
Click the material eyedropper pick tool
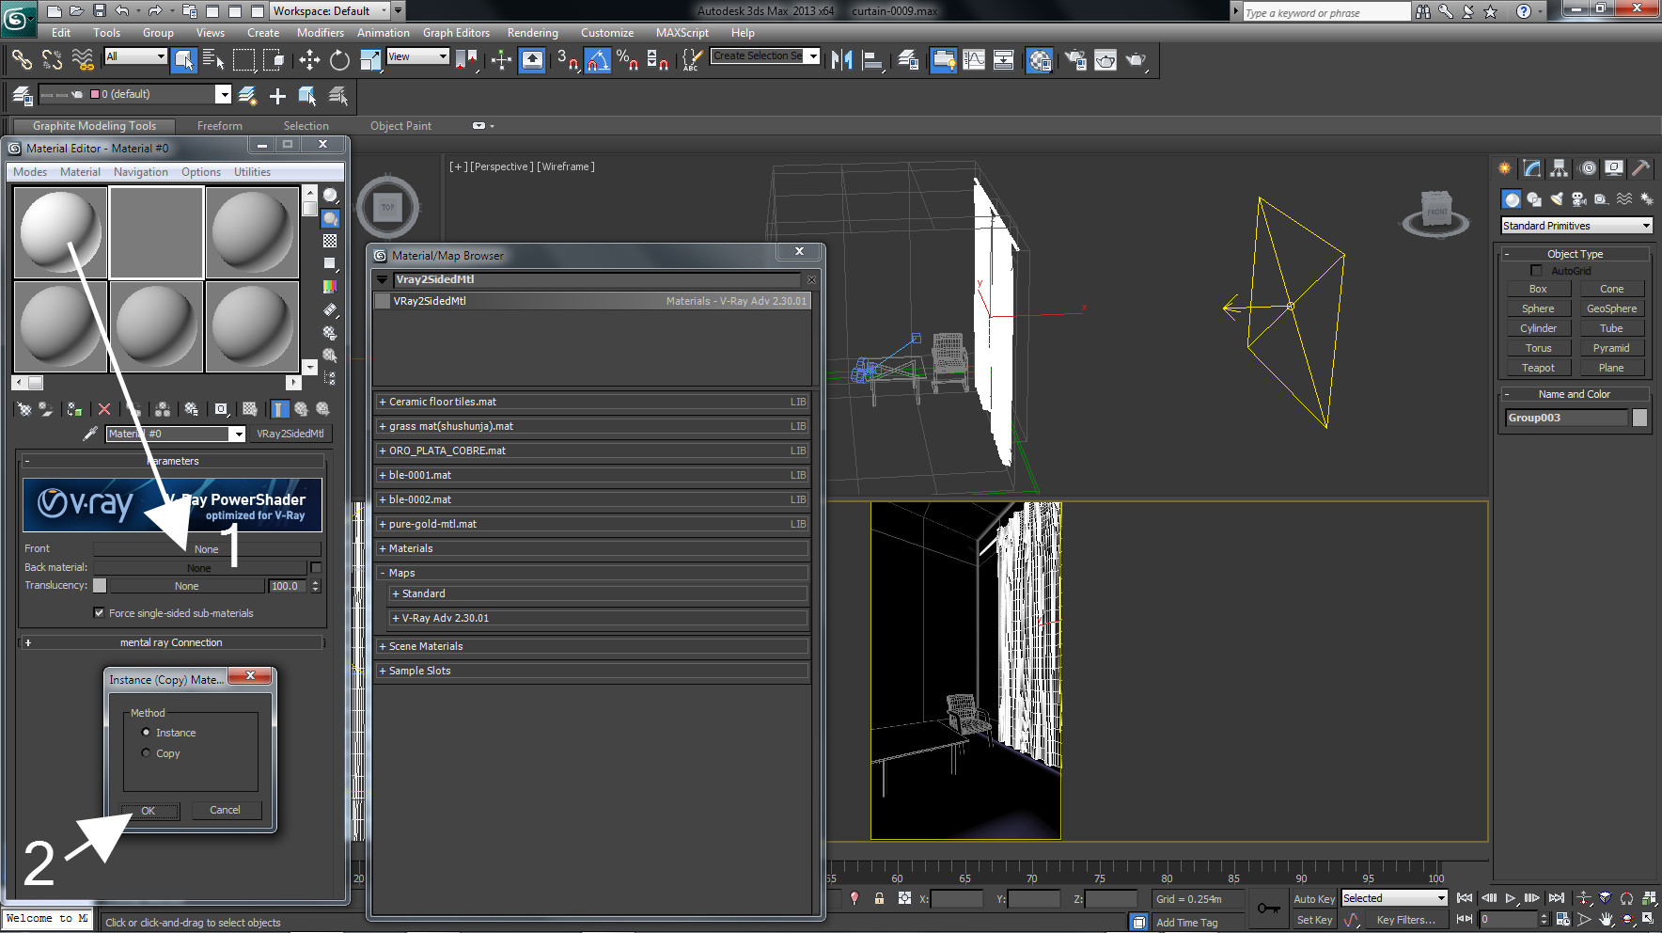point(90,434)
